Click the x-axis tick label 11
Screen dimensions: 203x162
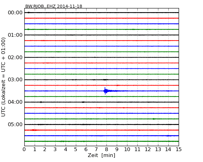[137, 150]
